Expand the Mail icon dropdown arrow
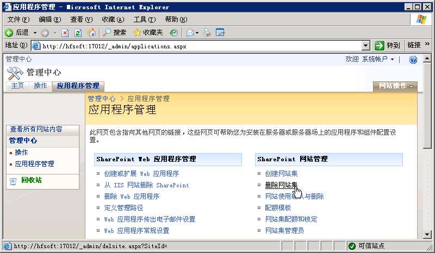Image resolution: width=435 pixels, height=253 pixels. tap(197, 33)
